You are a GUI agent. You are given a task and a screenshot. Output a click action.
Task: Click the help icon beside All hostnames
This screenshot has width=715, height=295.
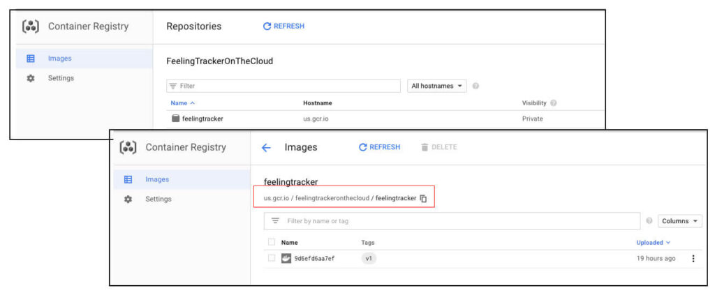475,86
